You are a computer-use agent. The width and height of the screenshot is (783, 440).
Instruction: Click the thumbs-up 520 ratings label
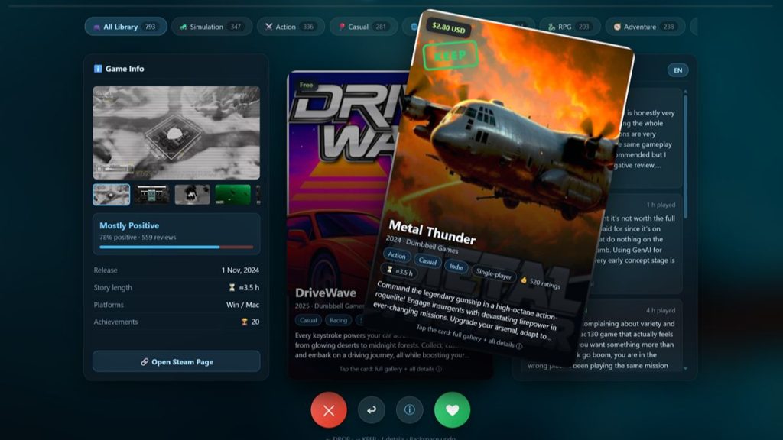(x=541, y=283)
